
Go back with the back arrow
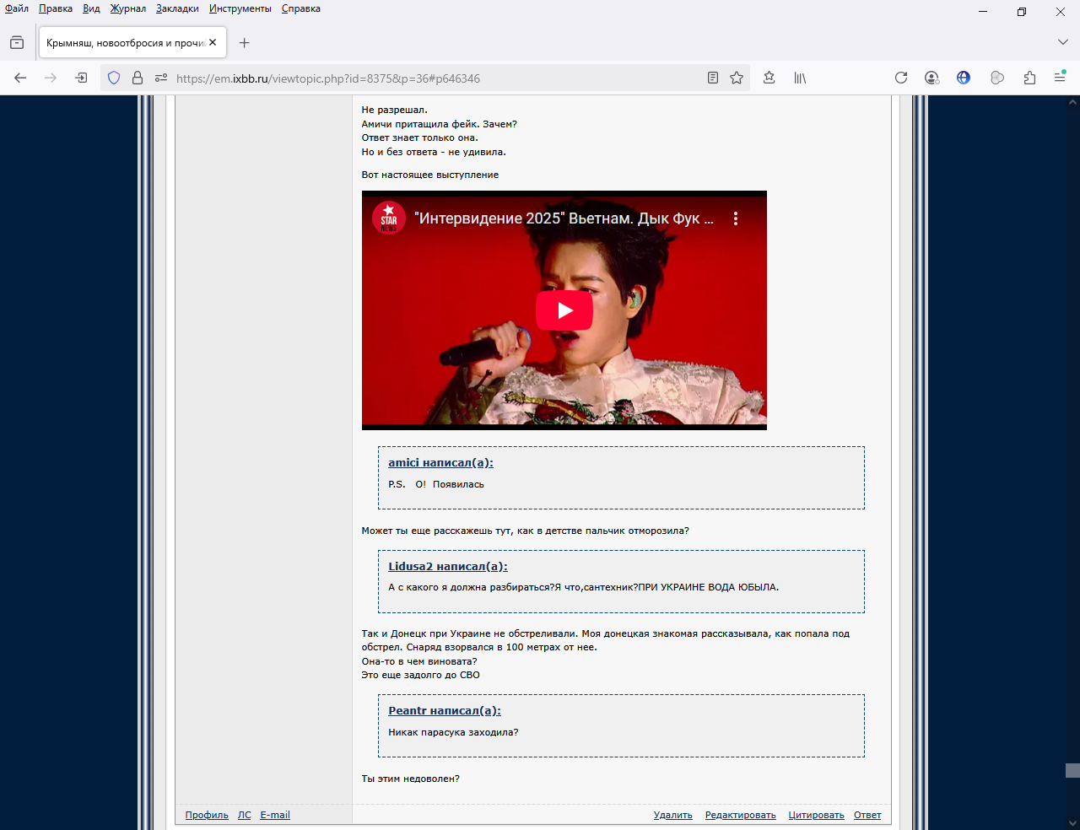(20, 78)
